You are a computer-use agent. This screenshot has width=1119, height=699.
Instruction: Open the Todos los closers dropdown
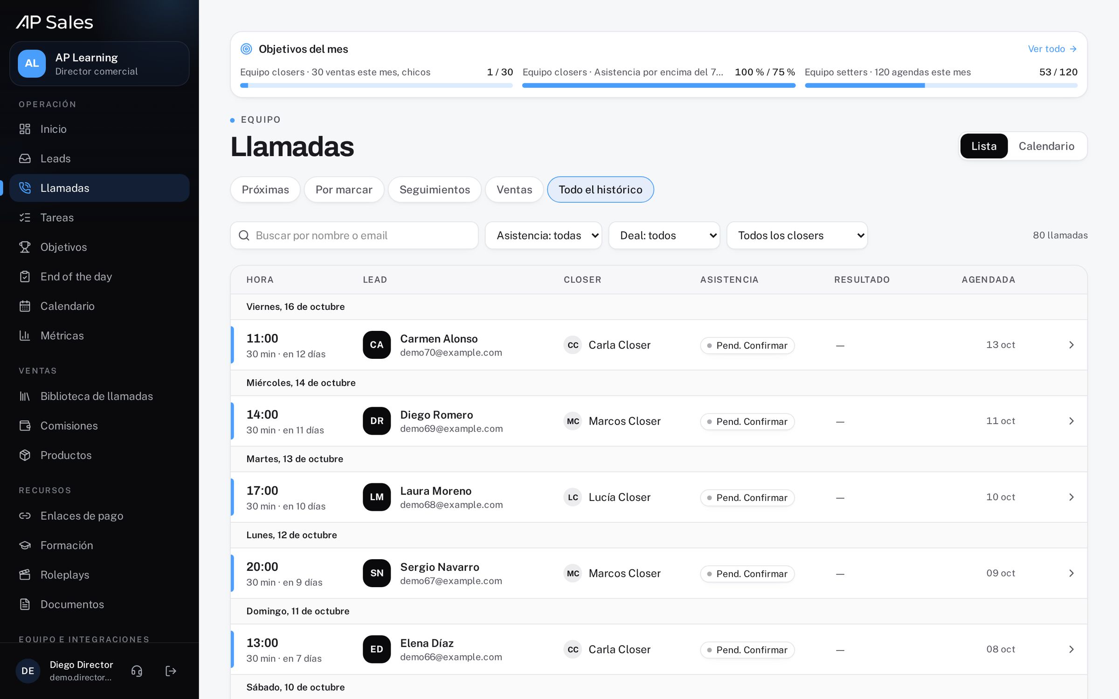[797, 235]
